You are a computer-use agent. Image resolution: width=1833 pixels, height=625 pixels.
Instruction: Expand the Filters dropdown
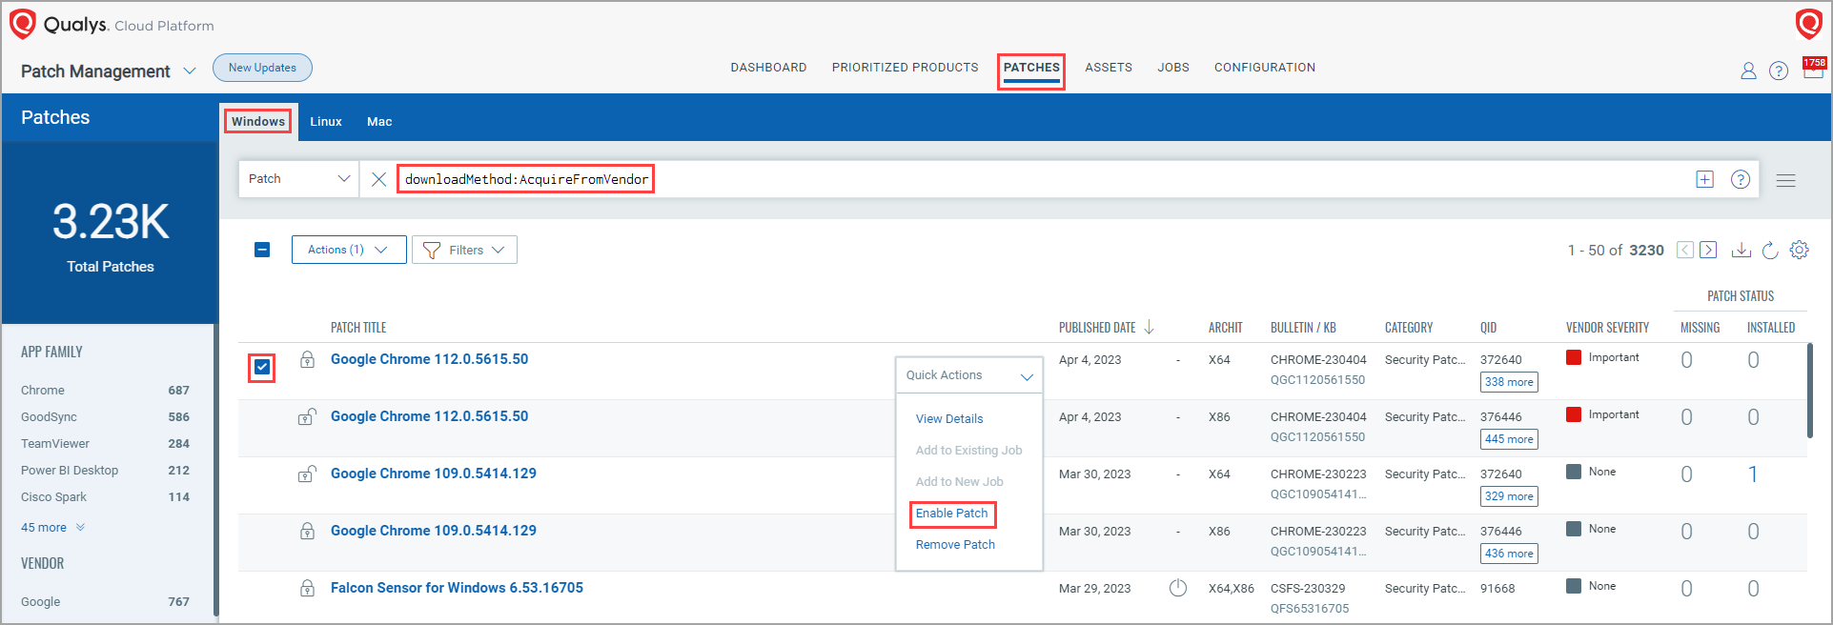pyautogui.click(x=464, y=250)
